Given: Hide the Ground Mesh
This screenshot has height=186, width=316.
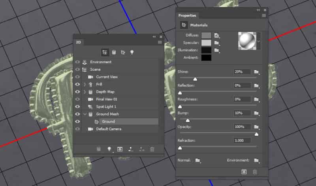Looking at the screenshot, I should click(x=77, y=114).
